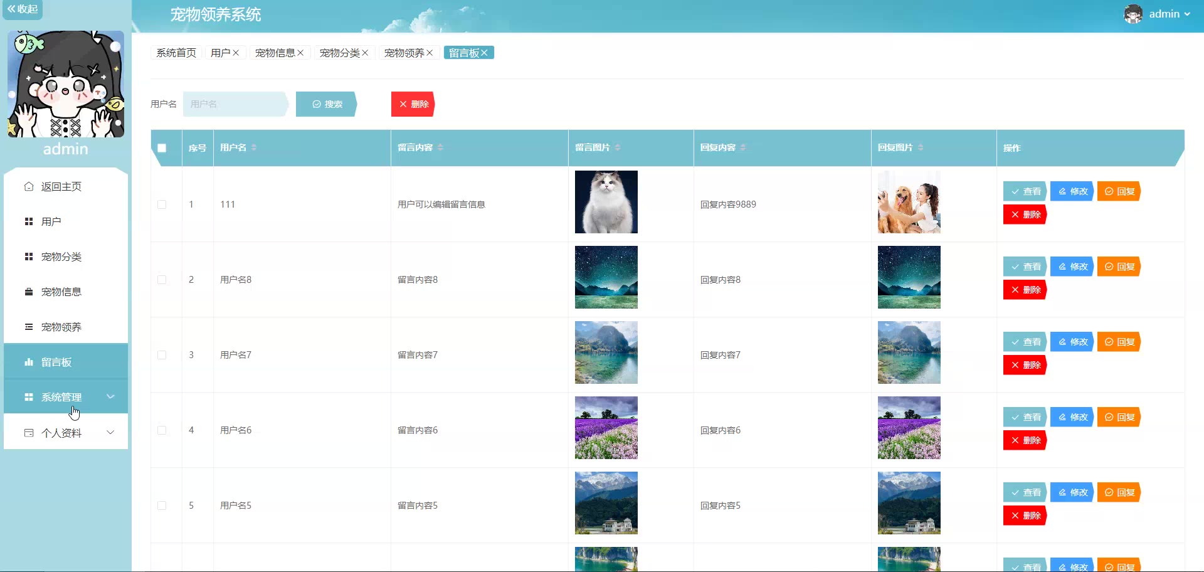This screenshot has height=572, width=1204.
Task: Open 返回主页 in the sidebar menu
Action: tap(66, 186)
